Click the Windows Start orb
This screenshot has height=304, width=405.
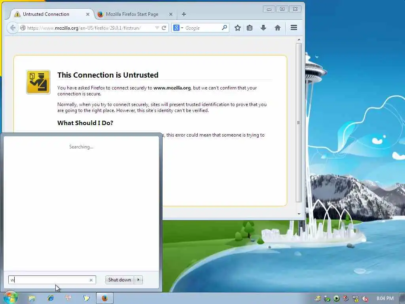click(10, 298)
